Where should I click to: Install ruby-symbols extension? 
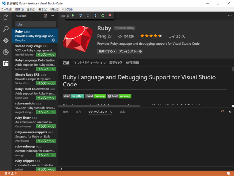click(46, 112)
